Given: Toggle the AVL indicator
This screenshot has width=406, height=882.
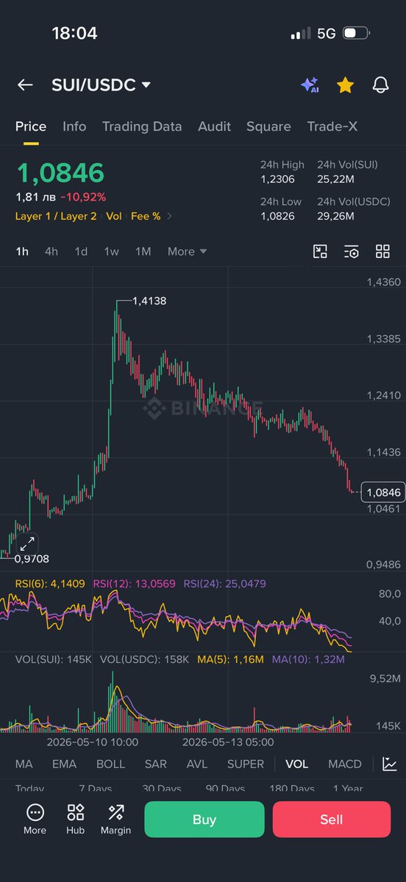Looking at the screenshot, I should point(197,764).
